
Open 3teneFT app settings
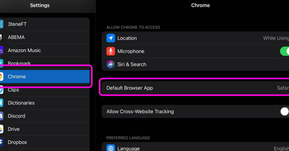coord(45,24)
